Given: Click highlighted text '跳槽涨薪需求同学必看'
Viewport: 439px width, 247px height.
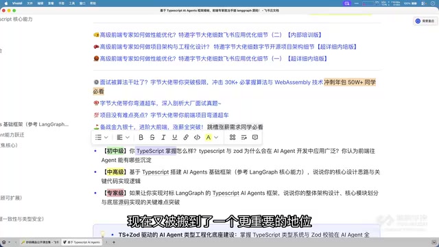Looking at the screenshot, I should point(235,127).
